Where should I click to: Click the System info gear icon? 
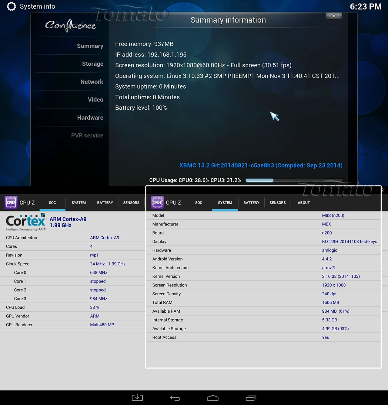tap(12, 6)
